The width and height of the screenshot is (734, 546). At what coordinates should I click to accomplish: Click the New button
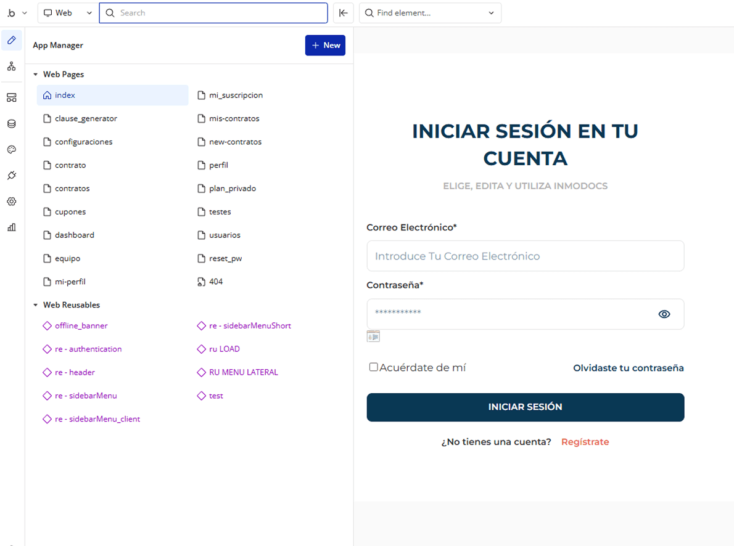(325, 46)
